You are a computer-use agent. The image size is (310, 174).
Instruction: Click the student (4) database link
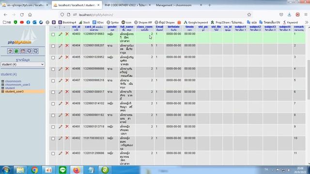pos(9,74)
